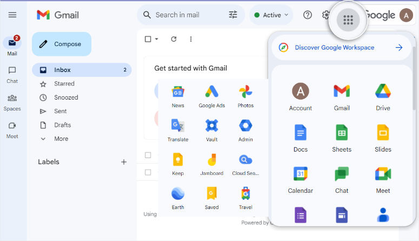
Task: Switch to the Meet tab in sidebar
Action: 12,131
